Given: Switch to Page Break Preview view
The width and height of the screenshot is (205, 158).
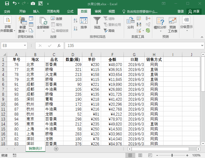Looking at the screenshot, I should [148, 155].
